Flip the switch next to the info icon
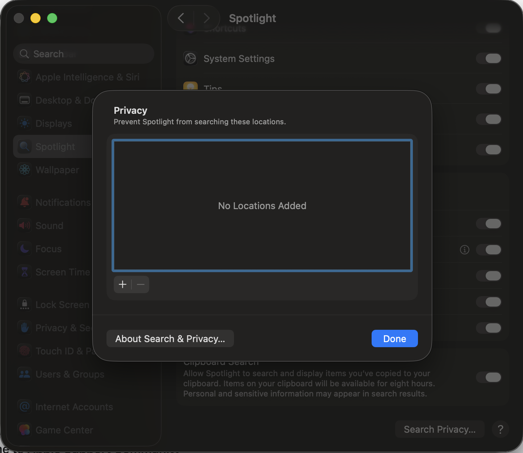The width and height of the screenshot is (523, 453). click(x=489, y=250)
